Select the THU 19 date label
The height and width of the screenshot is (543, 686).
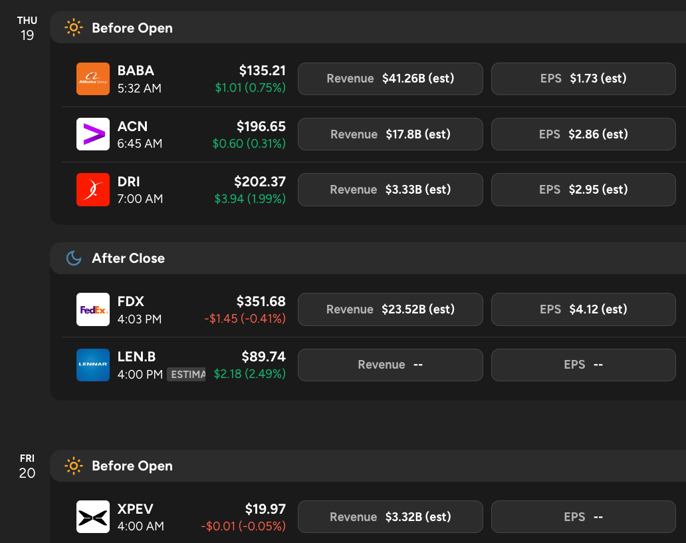coord(27,28)
